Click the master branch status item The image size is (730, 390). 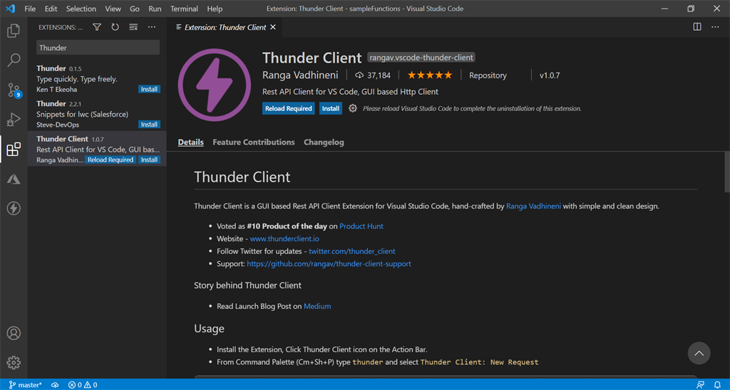pyautogui.click(x=25, y=385)
